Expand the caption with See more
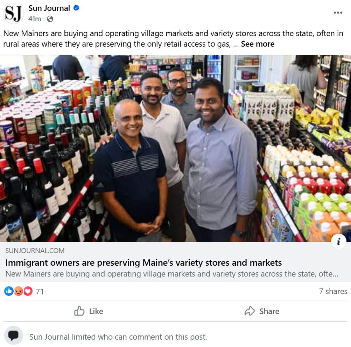The image size is (351, 347). pos(258,44)
